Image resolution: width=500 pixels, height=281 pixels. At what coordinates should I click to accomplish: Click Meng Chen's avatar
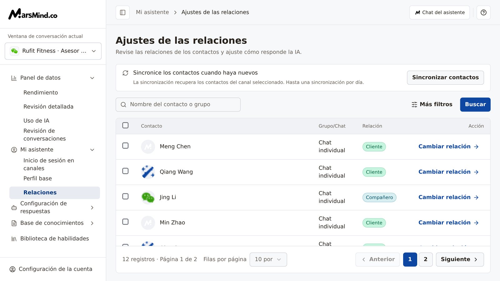coord(148,147)
